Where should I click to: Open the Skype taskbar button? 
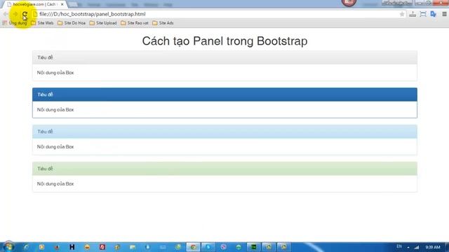208,247
